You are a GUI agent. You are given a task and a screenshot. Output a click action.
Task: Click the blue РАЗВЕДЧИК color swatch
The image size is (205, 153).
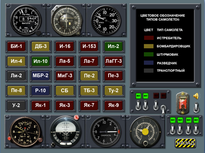(149, 63)
